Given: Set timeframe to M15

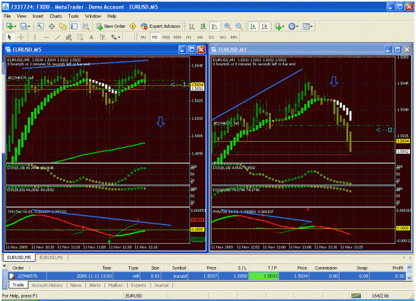Looking at the screenshot, I should [166, 37].
